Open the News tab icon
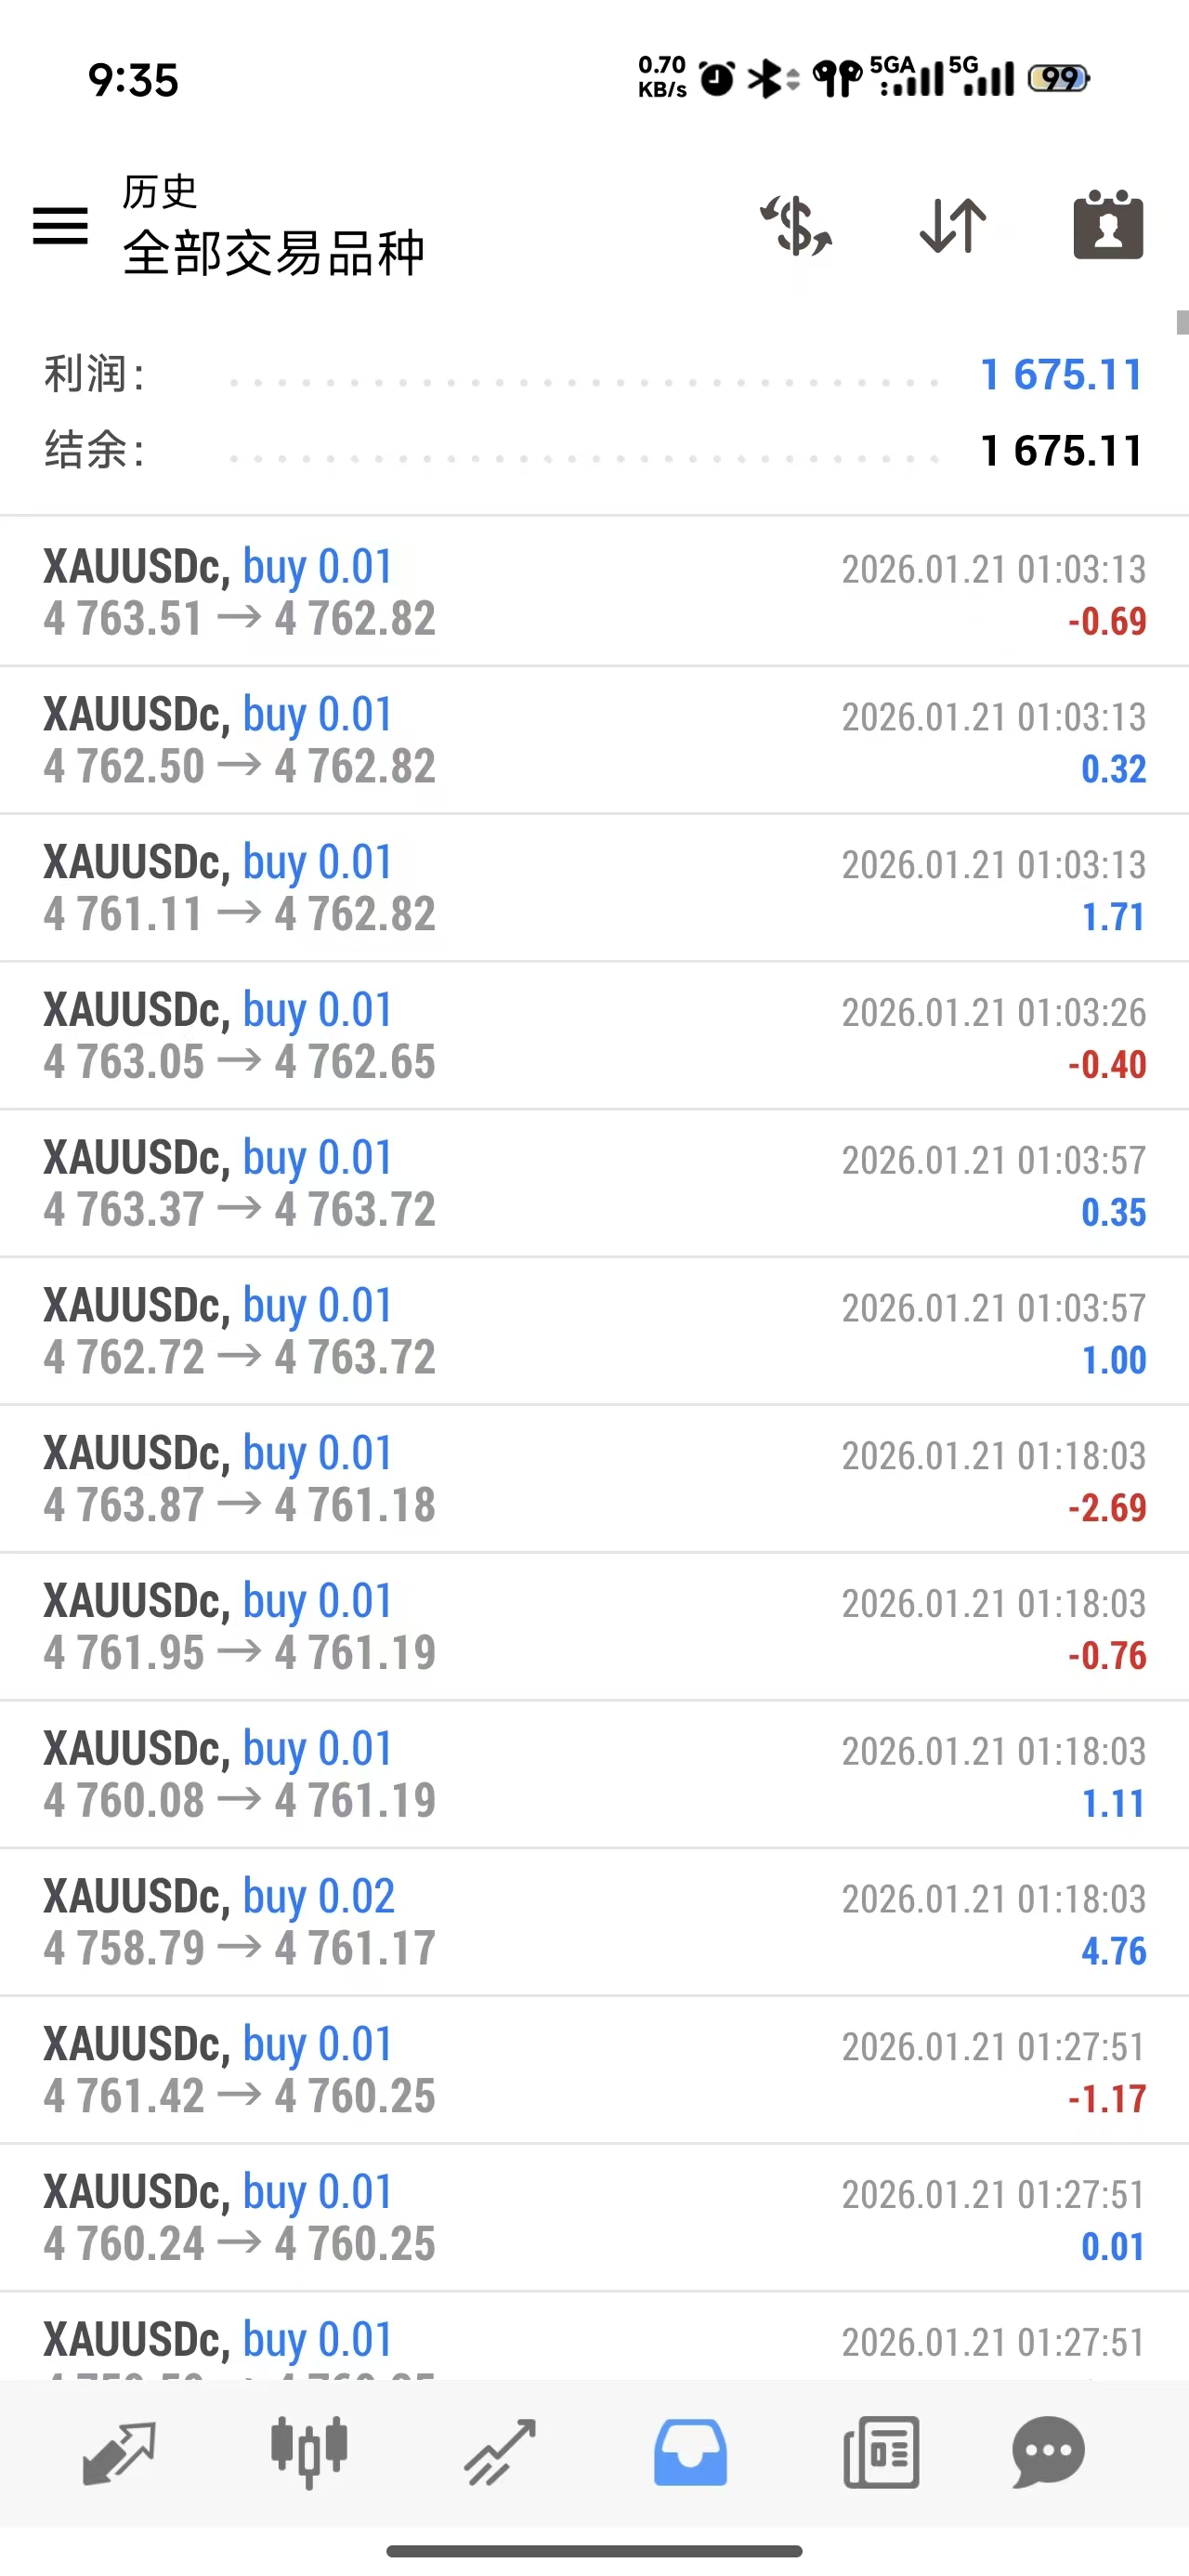The width and height of the screenshot is (1189, 2576). pyautogui.click(x=881, y=2452)
